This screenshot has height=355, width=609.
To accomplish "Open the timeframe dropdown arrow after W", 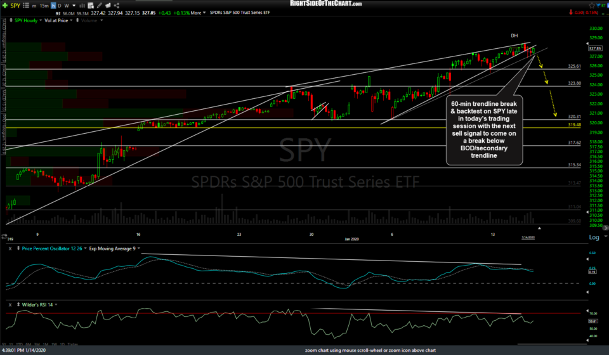I will pyautogui.click(x=74, y=6).
